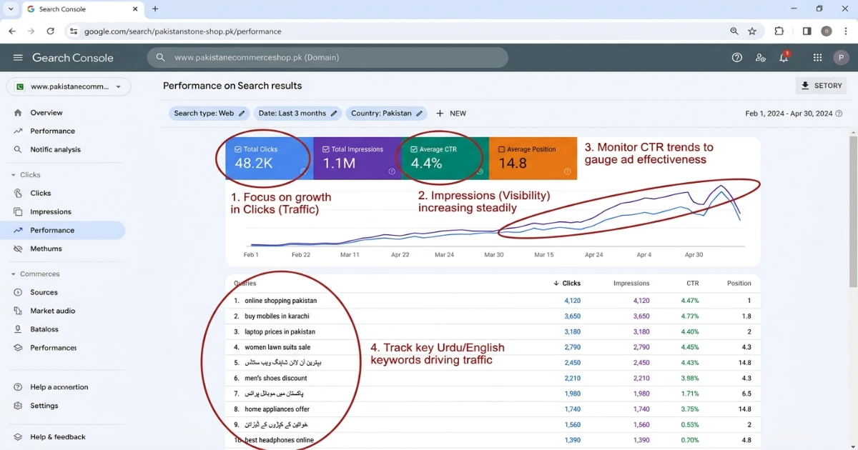Sort the table by Impressions column
The width and height of the screenshot is (858, 450).
coord(631,284)
